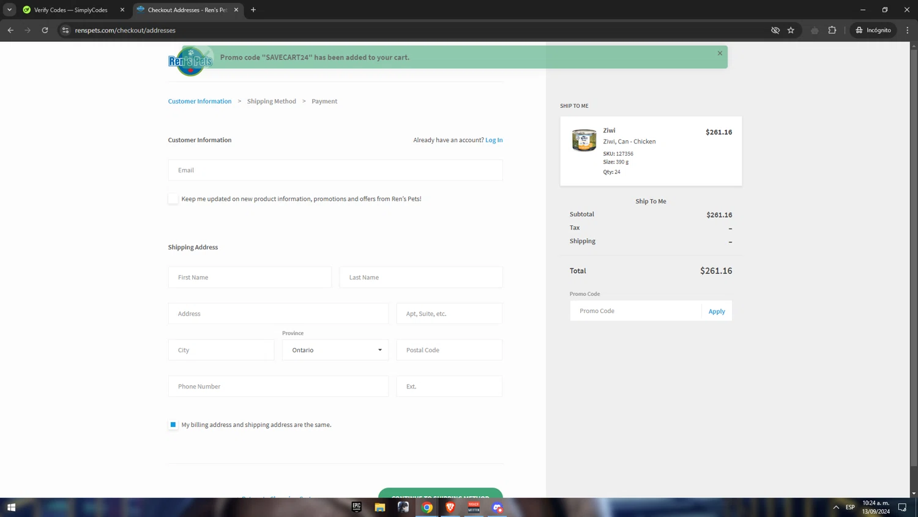Viewport: 918px width, 517px height.
Task: Click the ESP language indicator
Action: pyautogui.click(x=850, y=507)
